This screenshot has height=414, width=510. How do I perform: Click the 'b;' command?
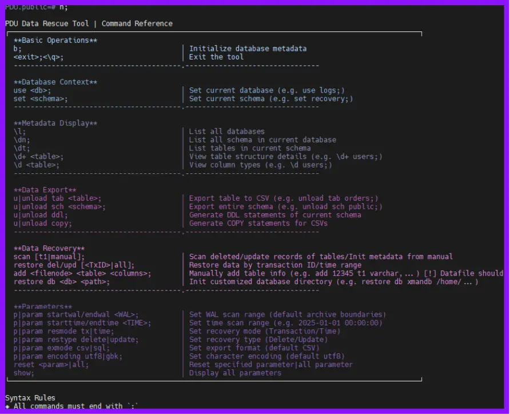click(18, 49)
